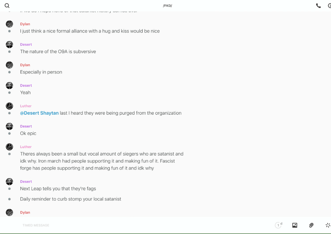Click Desert's avatar next to "Yeah"
This screenshot has height=234, width=331.
tap(9, 85)
